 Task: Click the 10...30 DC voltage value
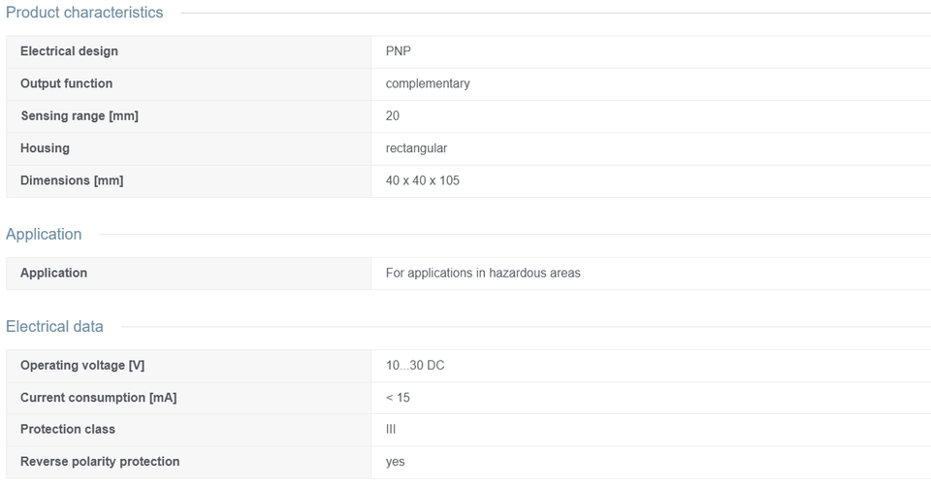(x=415, y=365)
